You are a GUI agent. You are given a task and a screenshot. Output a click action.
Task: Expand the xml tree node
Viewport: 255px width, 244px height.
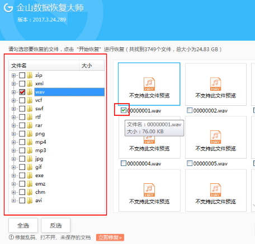point(13,84)
